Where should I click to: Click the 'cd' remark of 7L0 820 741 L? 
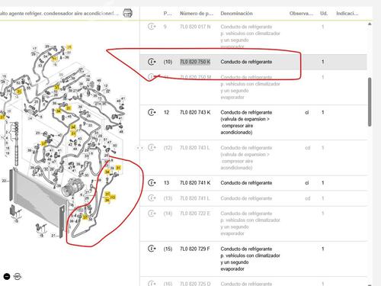click(x=307, y=198)
